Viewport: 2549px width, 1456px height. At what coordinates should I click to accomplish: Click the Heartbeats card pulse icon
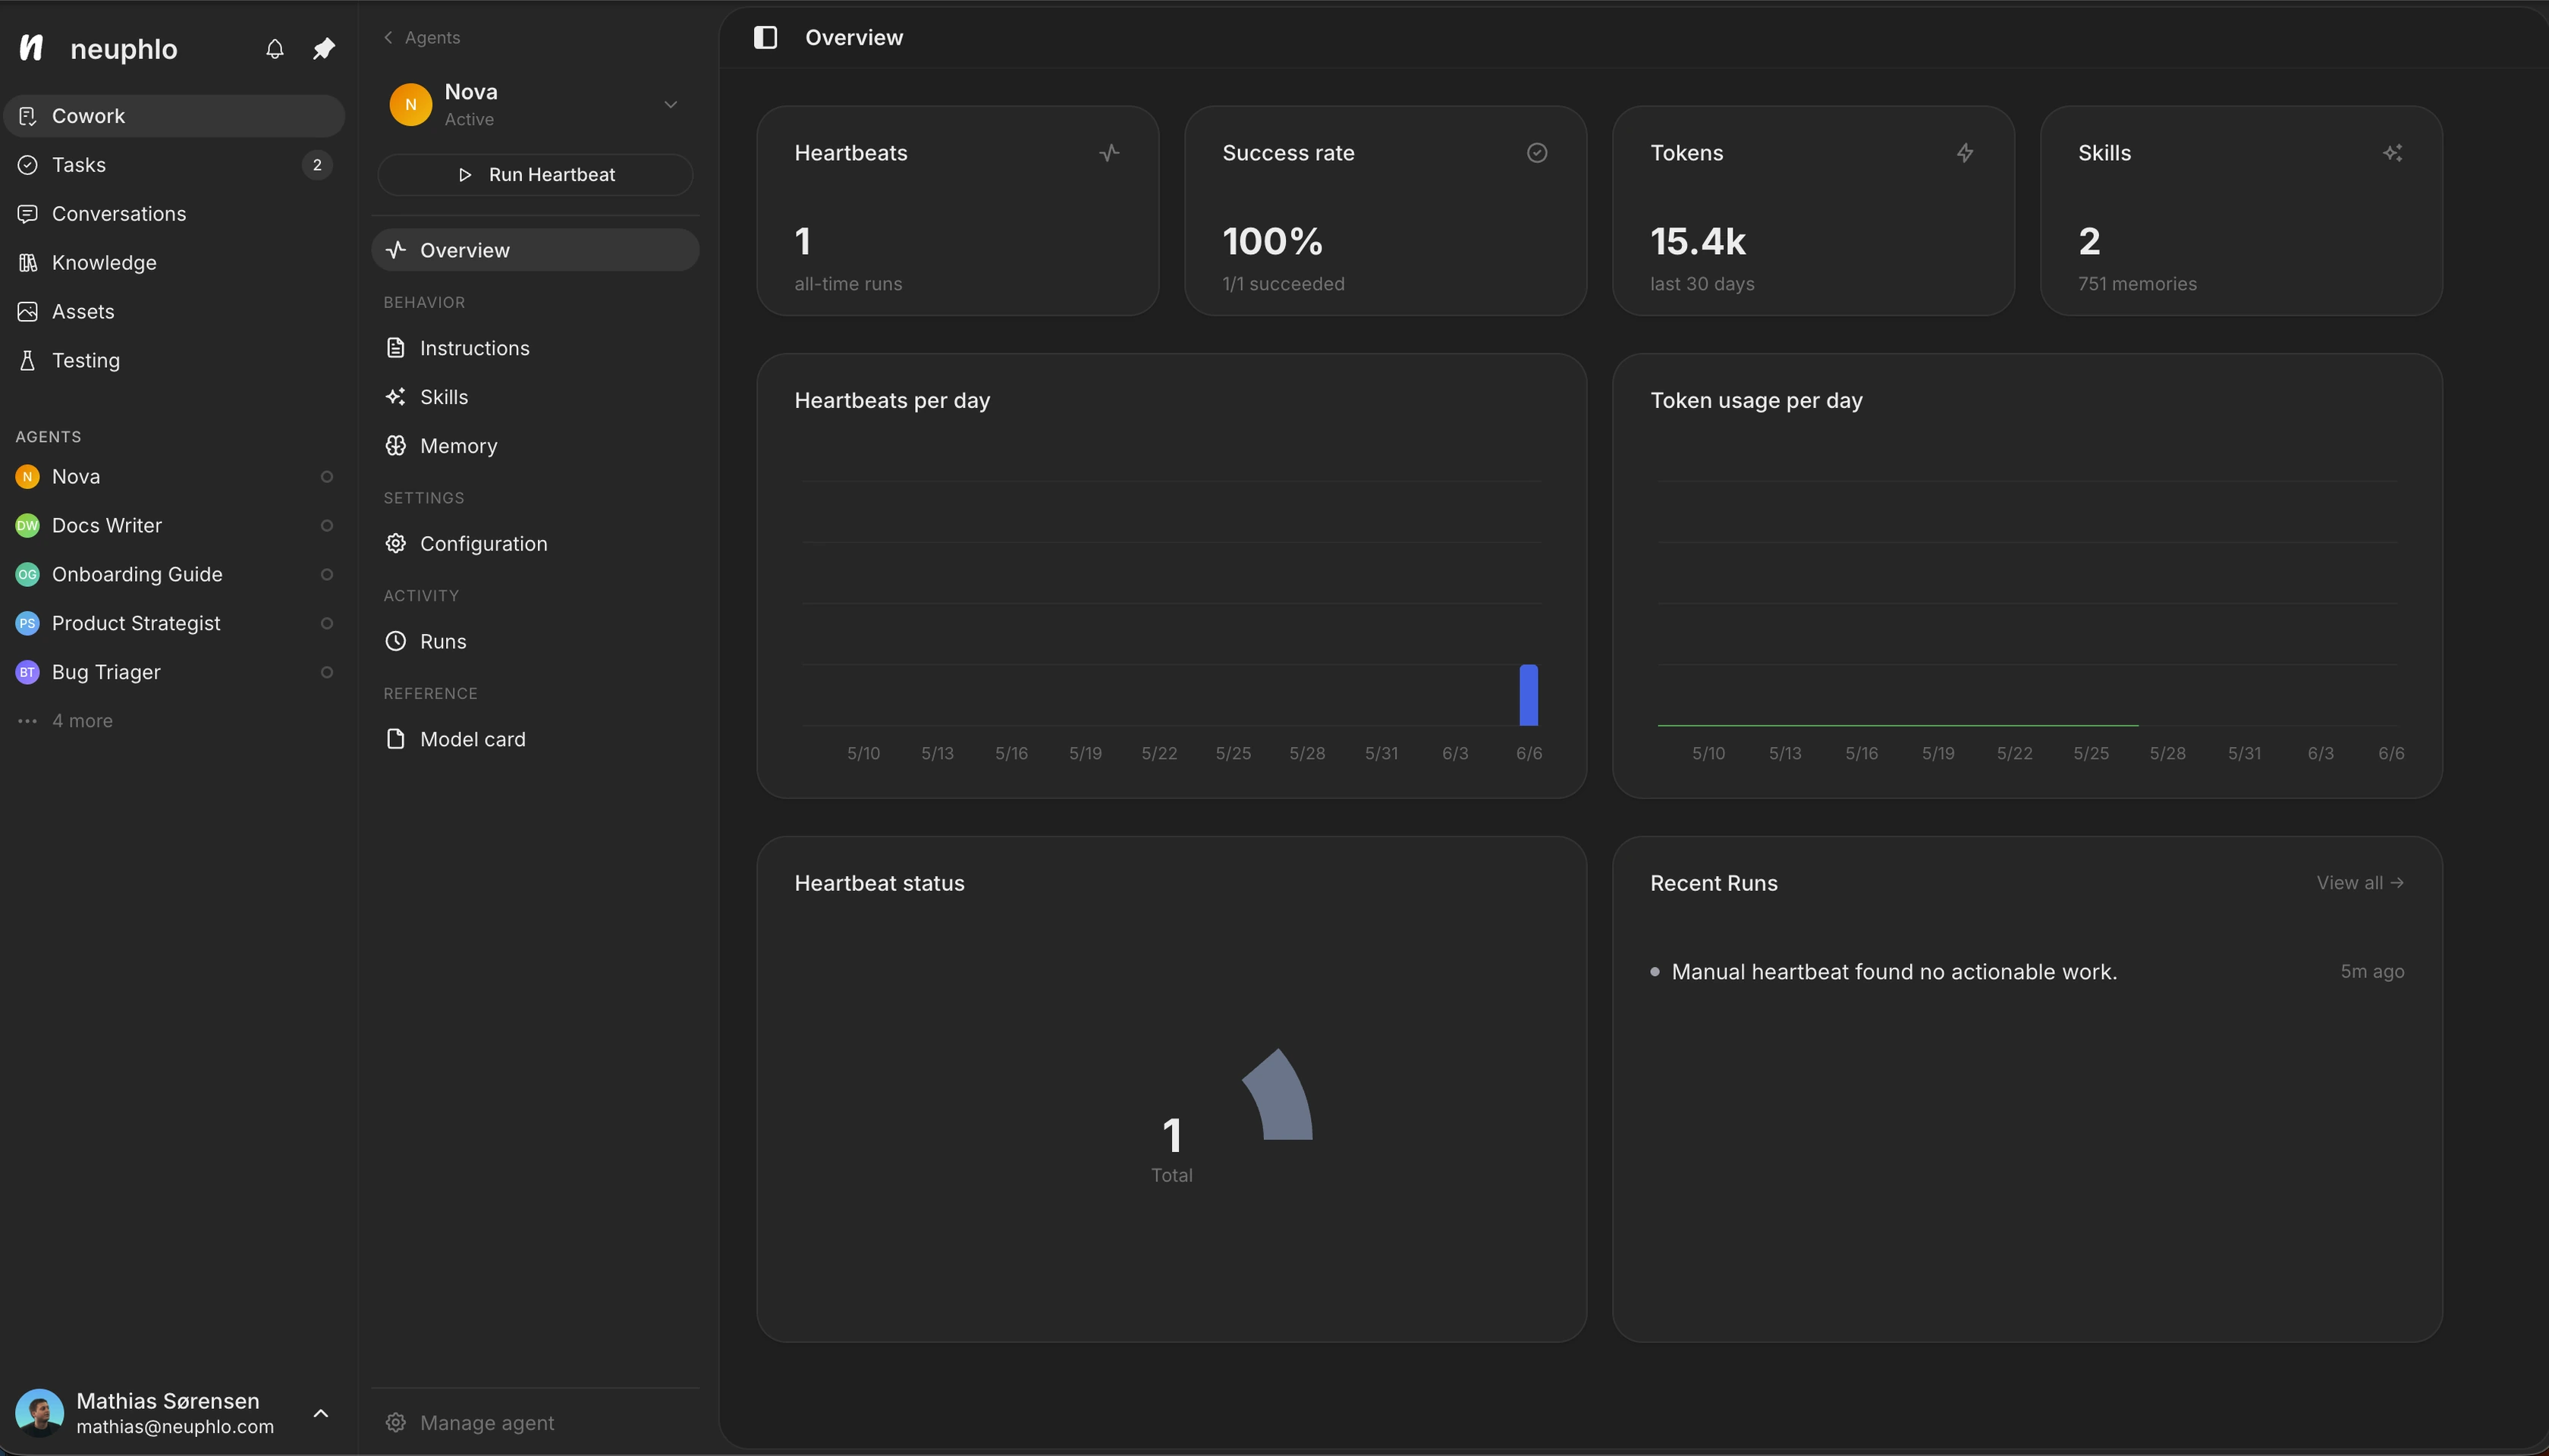pyautogui.click(x=1109, y=153)
